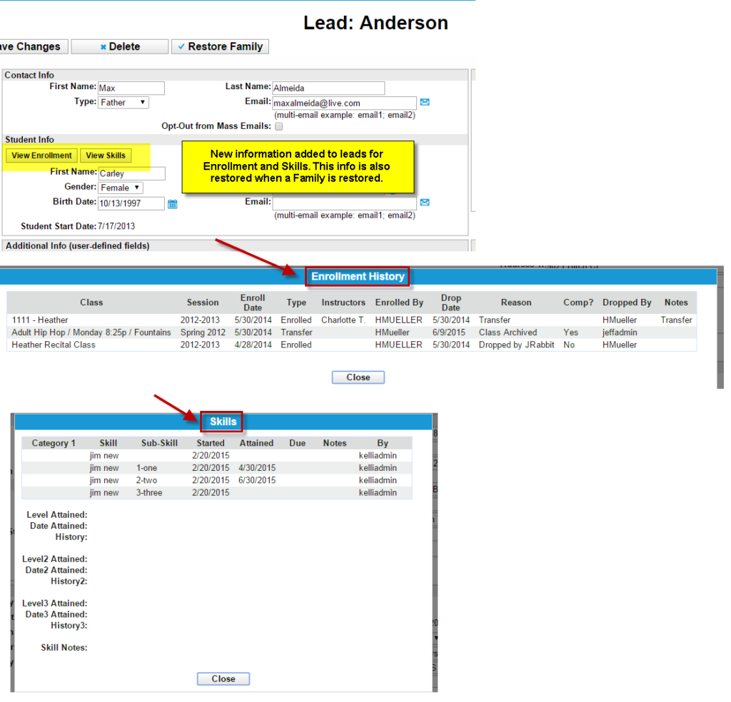Click envelope icon beside maxalmeida@live.com email
The image size is (731, 702).
coord(425,102)
